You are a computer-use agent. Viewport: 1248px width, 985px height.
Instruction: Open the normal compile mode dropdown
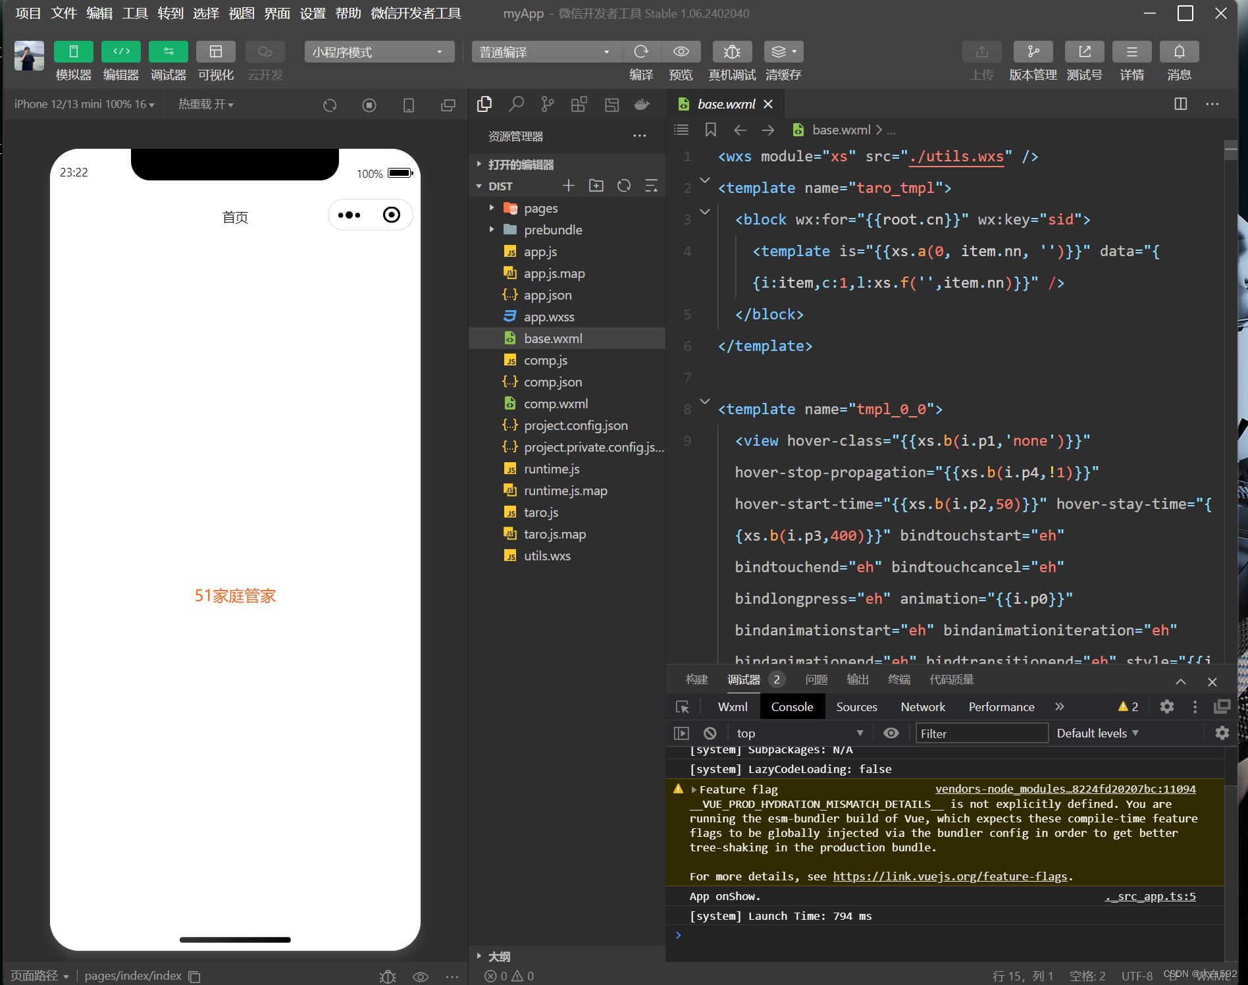546,52
